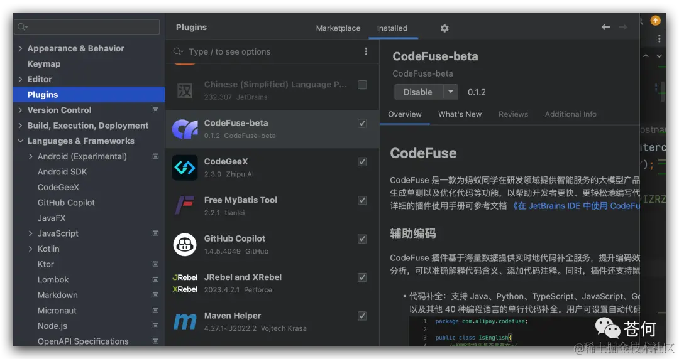The image size is (679, 359).
Task: Expand Build, Execution, Deployment section
Action: (x=20, y=126)
